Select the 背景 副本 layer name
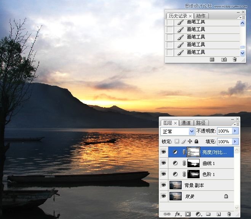This screenshot has width=251, height=219. tap(194, 185)
